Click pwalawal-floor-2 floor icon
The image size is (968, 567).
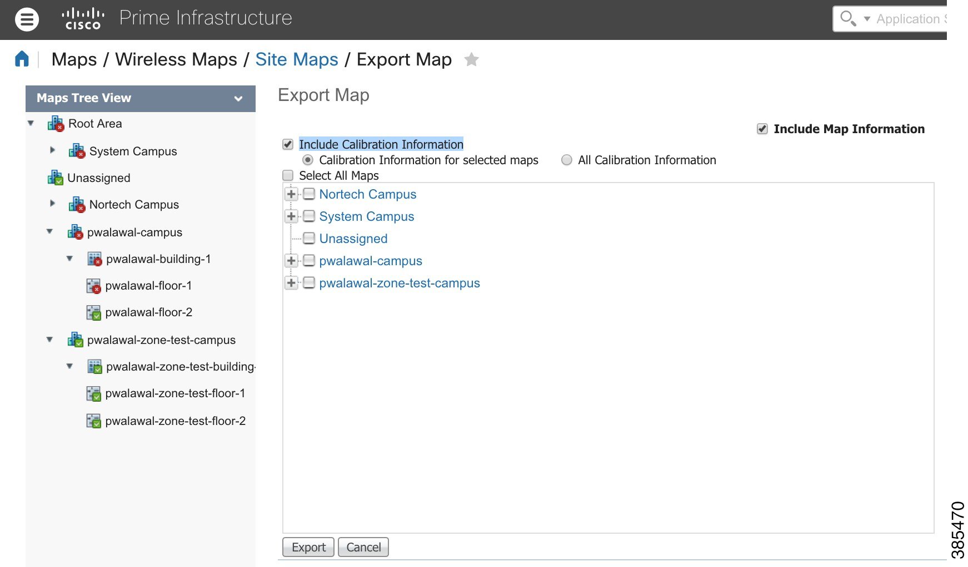[x=93, y=312]
